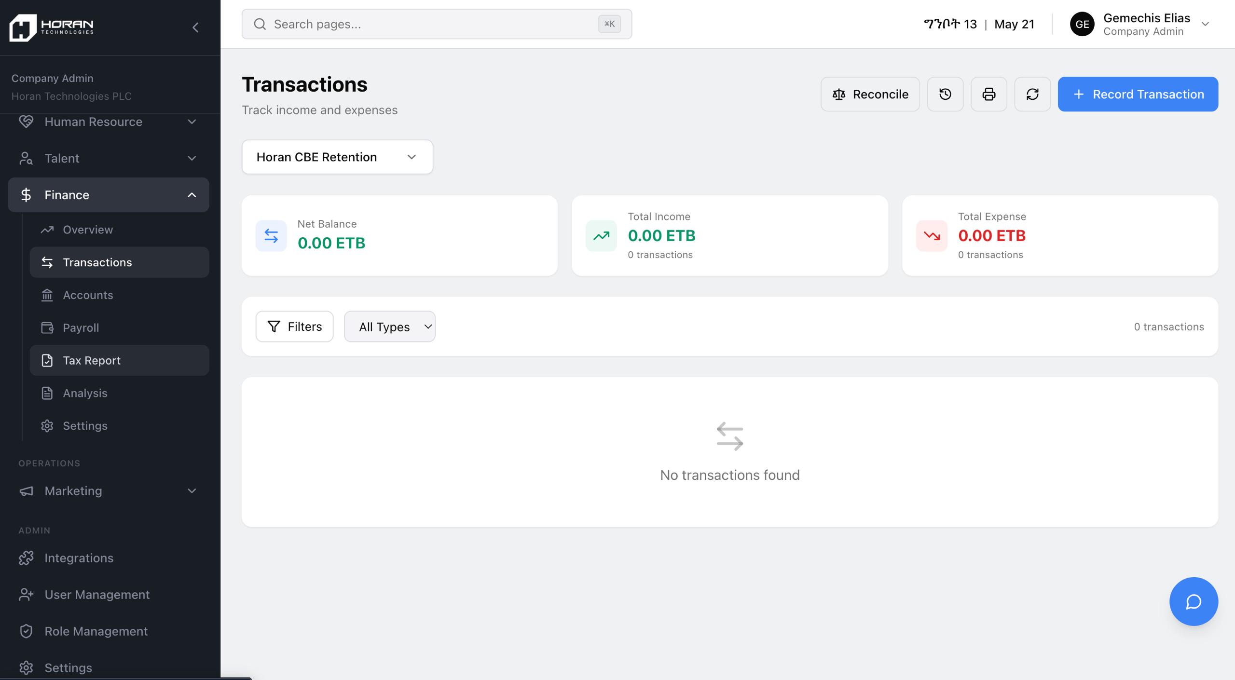Click the ⌘K shortcut badge

[609, 24]
